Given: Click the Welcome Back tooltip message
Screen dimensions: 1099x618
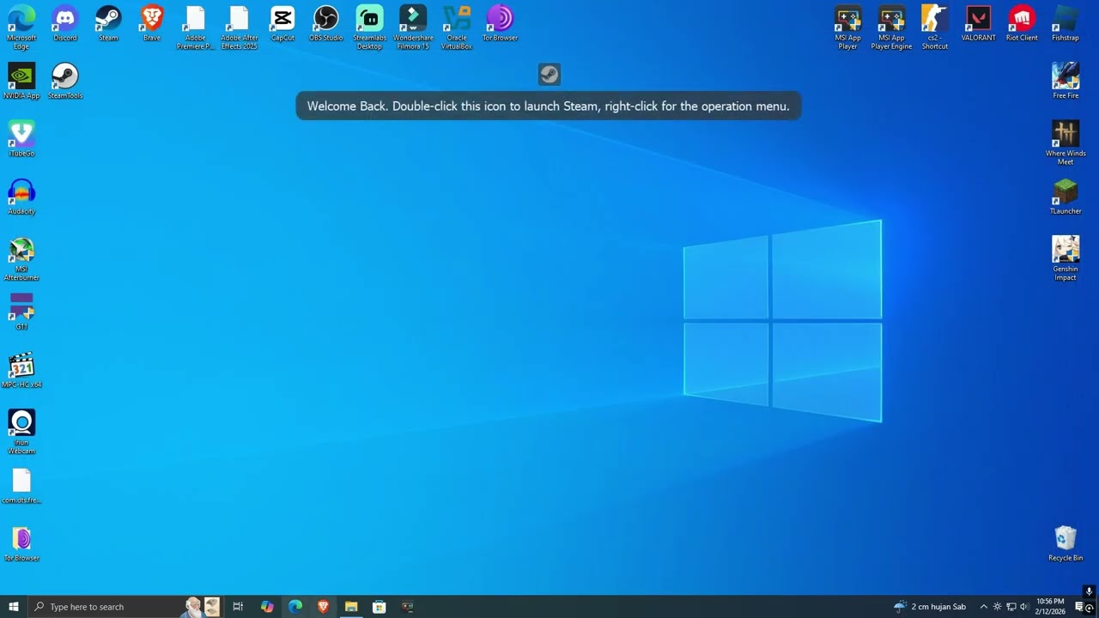Looking at the screenshot, I should coord(549,106).
